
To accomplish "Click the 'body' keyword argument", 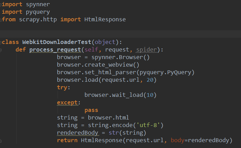I will point(177,140).
